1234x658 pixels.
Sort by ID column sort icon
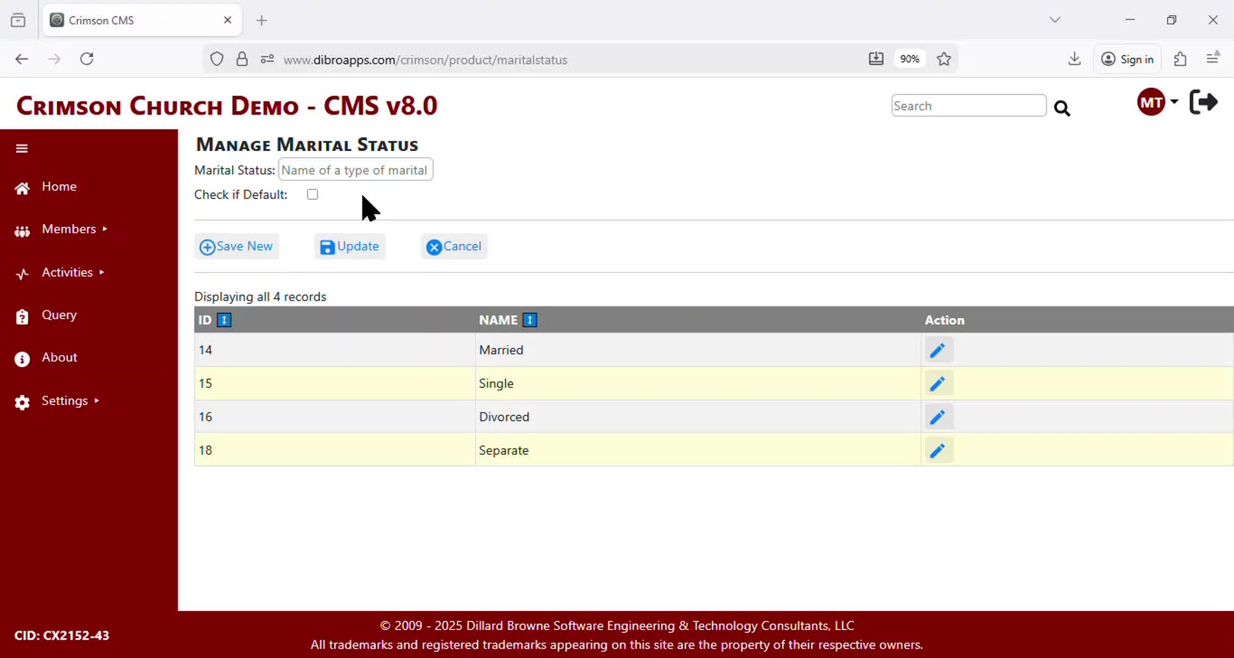pyautogui.click(x=224, y=320)
